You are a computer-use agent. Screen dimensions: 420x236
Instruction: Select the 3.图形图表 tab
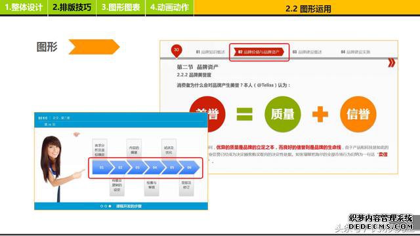(x=121, y=7)
